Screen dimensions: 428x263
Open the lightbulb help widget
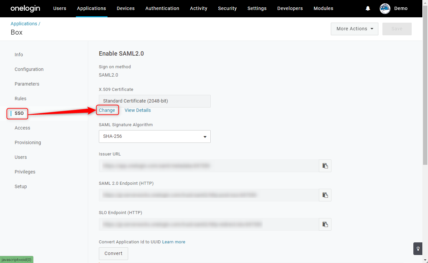[418, 249]
